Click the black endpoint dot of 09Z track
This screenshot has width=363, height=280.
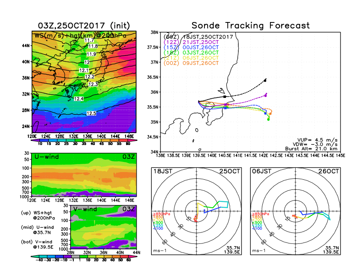pos(265,81)
